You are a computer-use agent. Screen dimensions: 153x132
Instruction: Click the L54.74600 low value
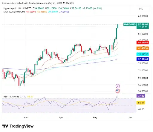coord(63,8)
